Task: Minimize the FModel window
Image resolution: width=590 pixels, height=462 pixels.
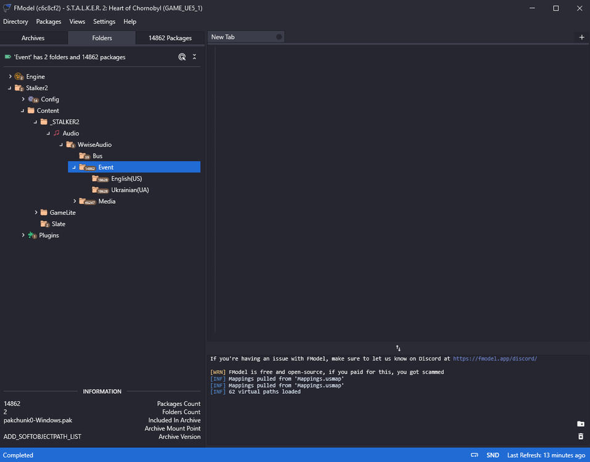Action: pyautogui.click(x=532, y=8)
